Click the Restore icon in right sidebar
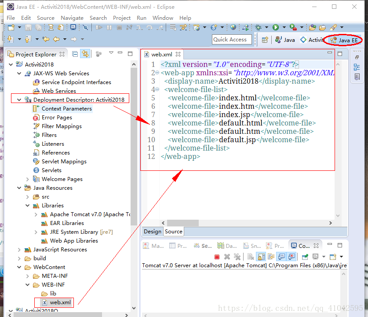The width and height of the screenshot is (368, 317). (357, 57)
